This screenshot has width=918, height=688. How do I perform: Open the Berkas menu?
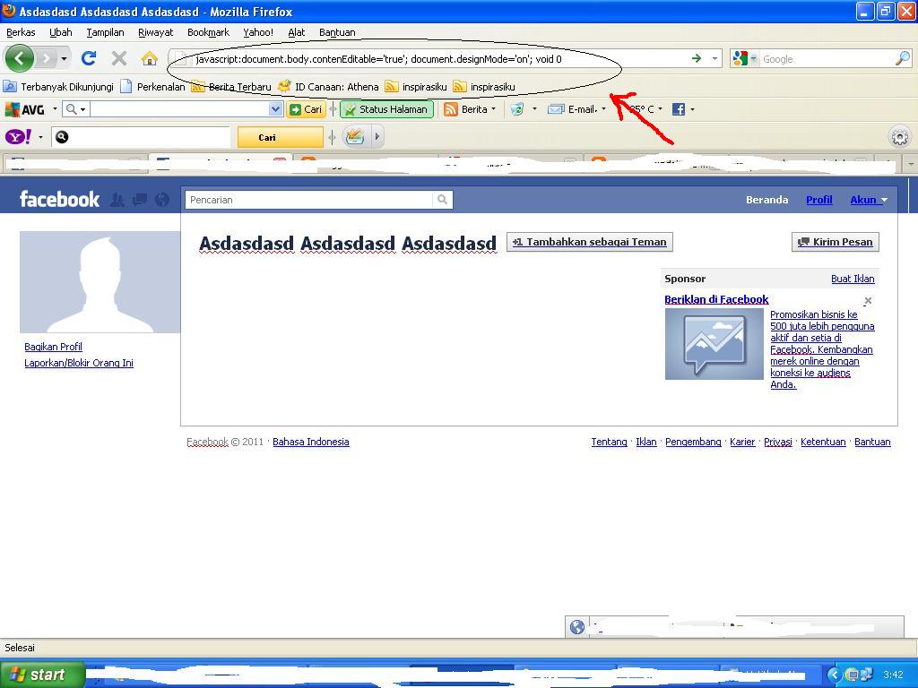21,32
